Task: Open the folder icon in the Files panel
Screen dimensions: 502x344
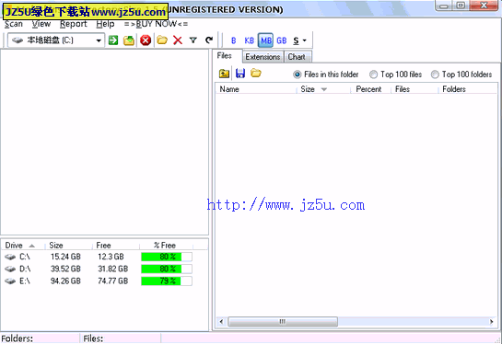Action: [x=256, y=74]
